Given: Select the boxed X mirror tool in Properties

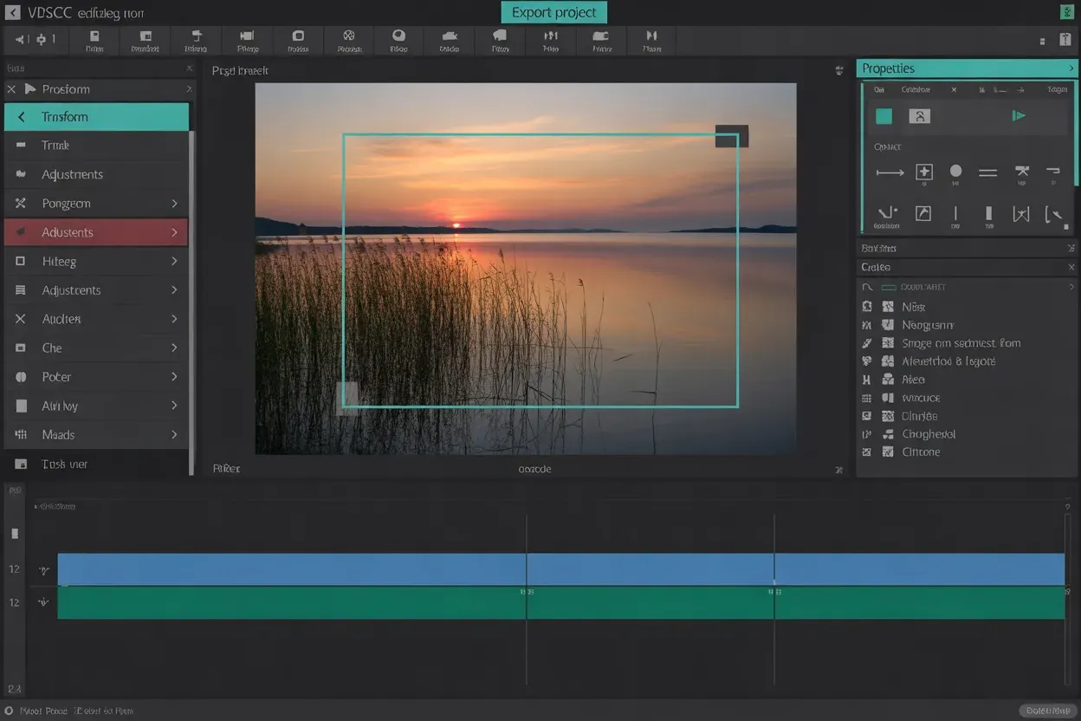Looking at the screenshot, I should coord(1021,213).
